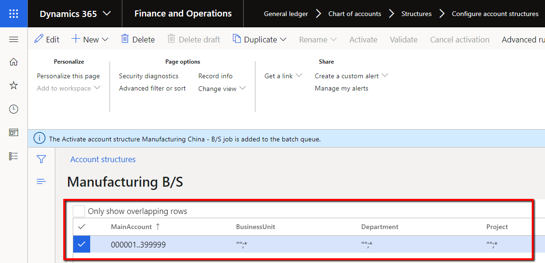This screenshot has height=263, width=545.
Task: Click the info icon in message bar
Action: pos(39,139)
